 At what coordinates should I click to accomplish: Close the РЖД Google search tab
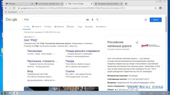(x=91, y=4)
